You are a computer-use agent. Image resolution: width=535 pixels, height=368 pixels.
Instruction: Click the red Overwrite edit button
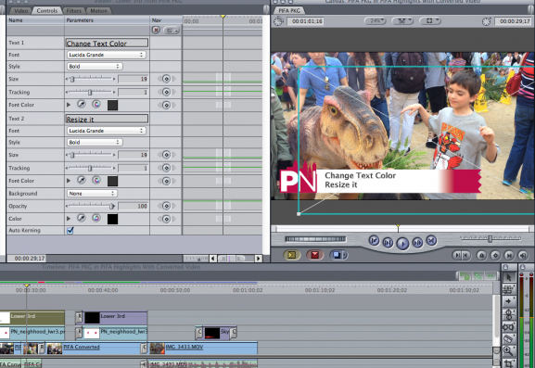click(314, 254)
